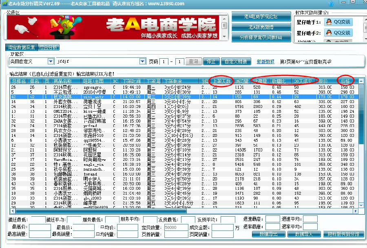Switch to the 综合分析 tab

48,48
